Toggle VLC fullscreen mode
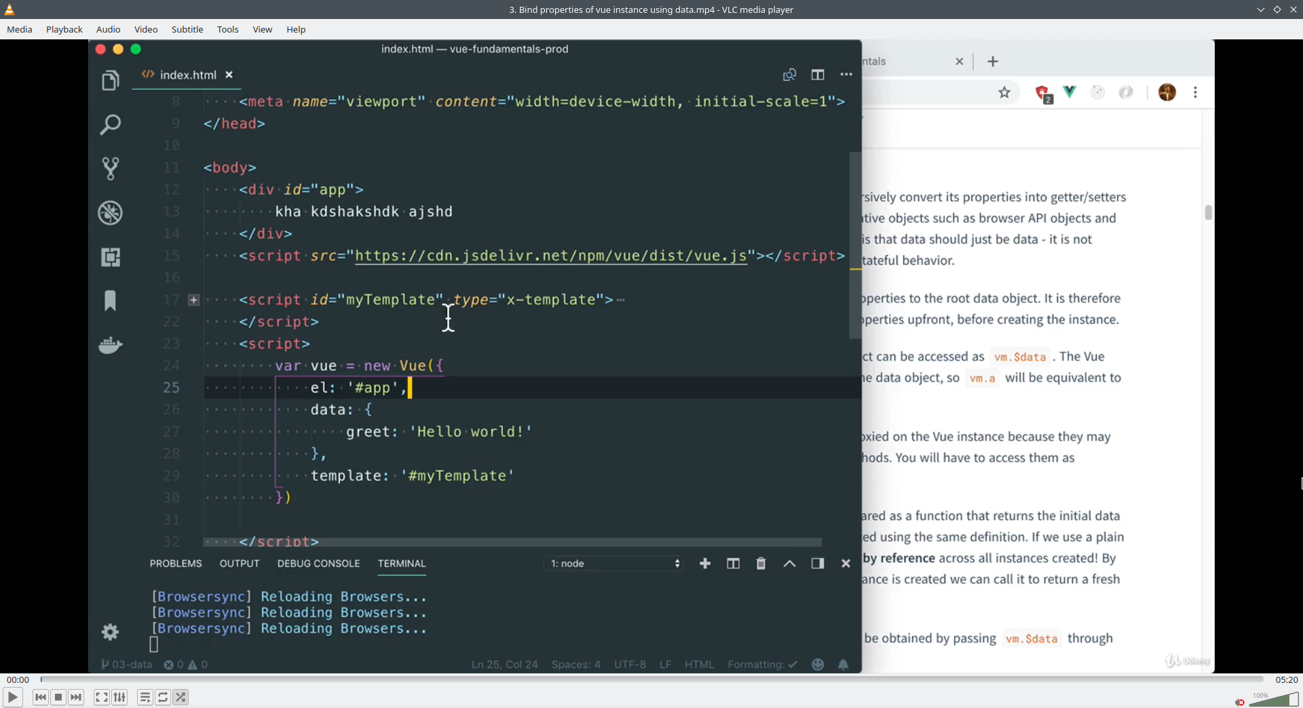This screenshot has width=1303, height=708. pos(101,697)
